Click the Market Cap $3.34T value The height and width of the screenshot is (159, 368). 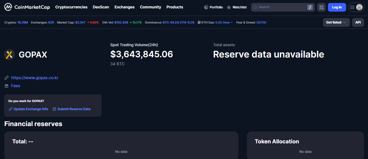(80, 22)
